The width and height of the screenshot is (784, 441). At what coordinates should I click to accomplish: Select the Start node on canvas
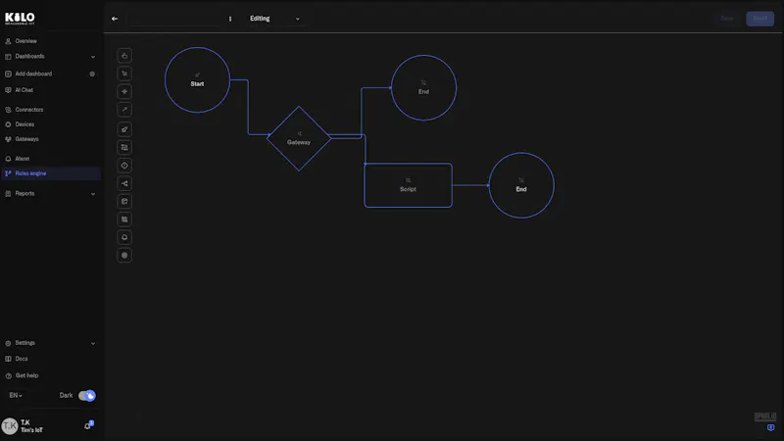(x=198, y=80)
